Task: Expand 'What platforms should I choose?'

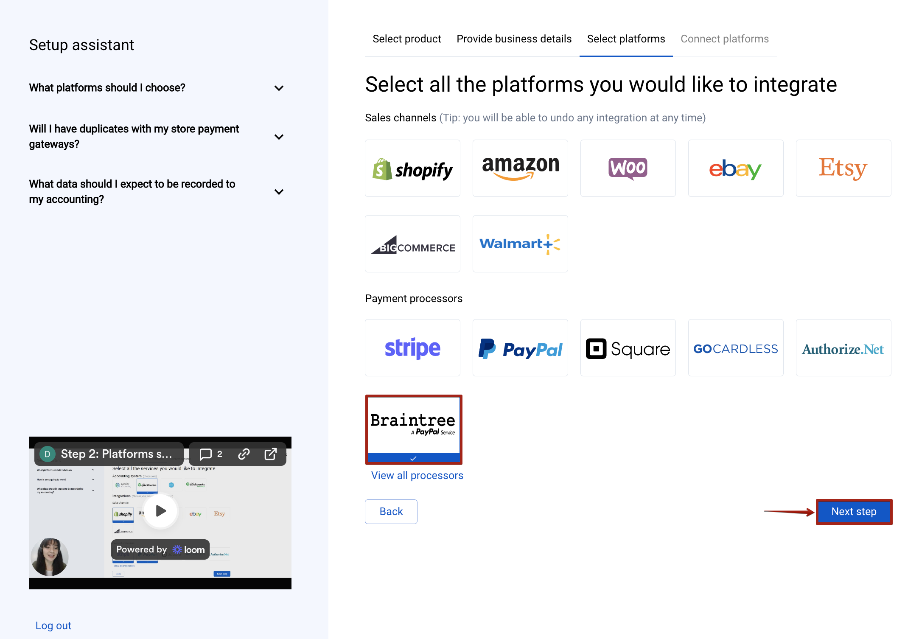Action: coord(157,87)
